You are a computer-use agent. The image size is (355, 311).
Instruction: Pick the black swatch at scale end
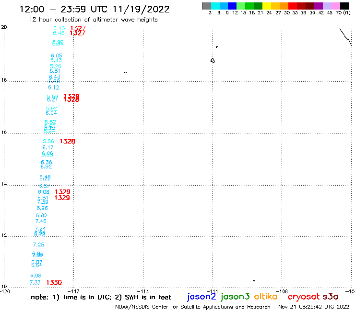click(344, 6)
